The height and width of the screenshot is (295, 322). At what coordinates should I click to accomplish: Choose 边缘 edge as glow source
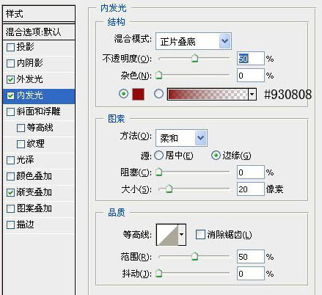216,156
